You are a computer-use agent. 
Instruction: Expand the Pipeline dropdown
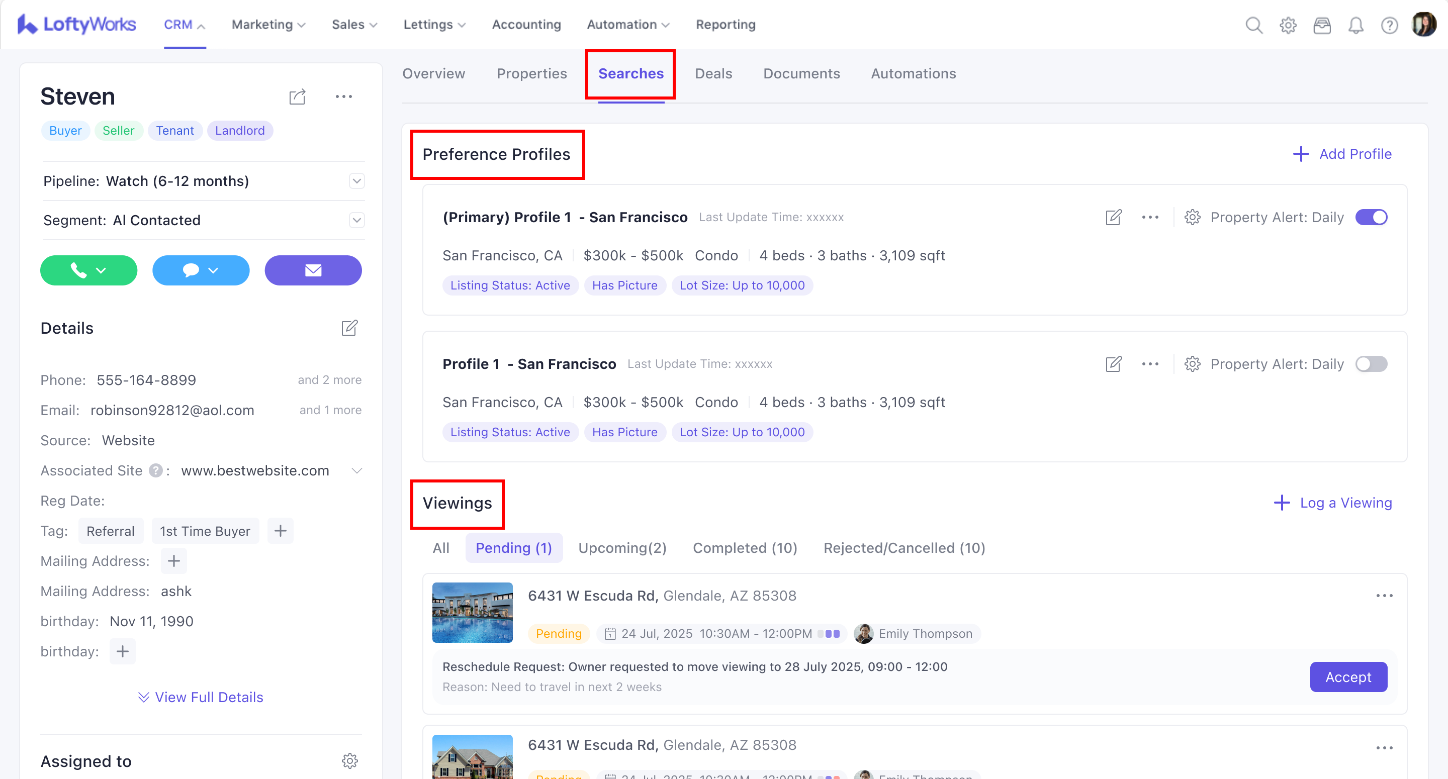[356, 181]
